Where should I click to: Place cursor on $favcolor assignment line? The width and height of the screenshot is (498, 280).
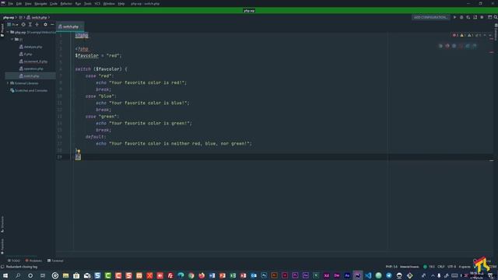pyautogui.click(x=99, y=55)
